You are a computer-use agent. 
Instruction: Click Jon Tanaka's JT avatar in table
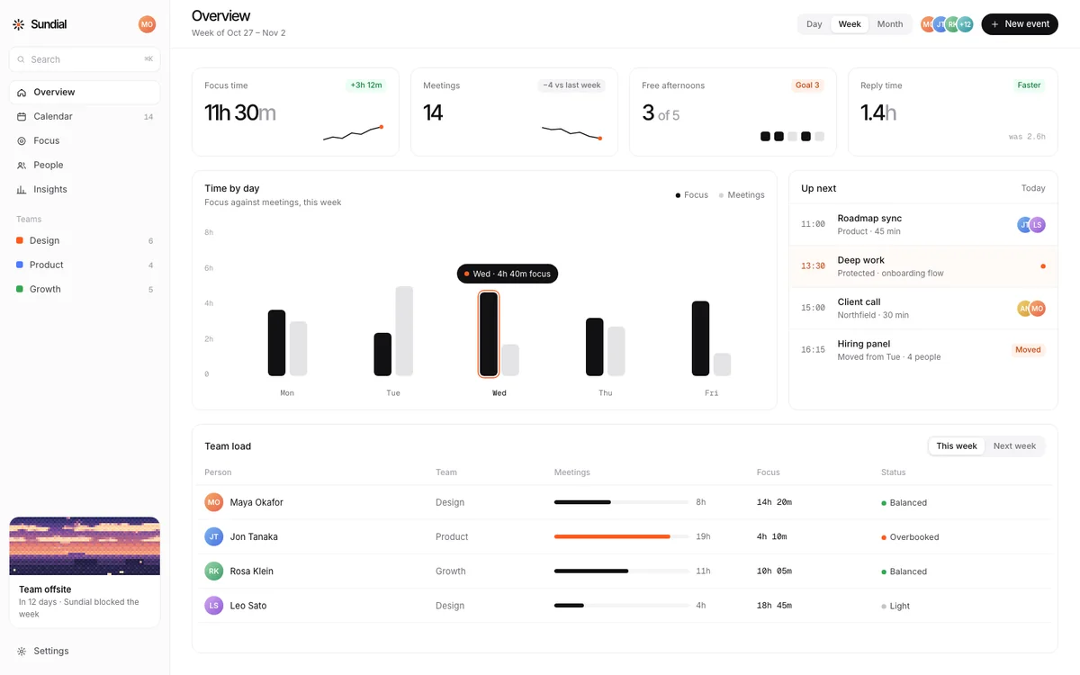(213, 536)
